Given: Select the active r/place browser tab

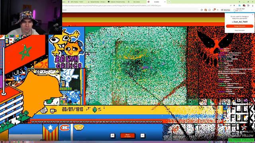Looking at the screenshot, I should click(156, 2).
